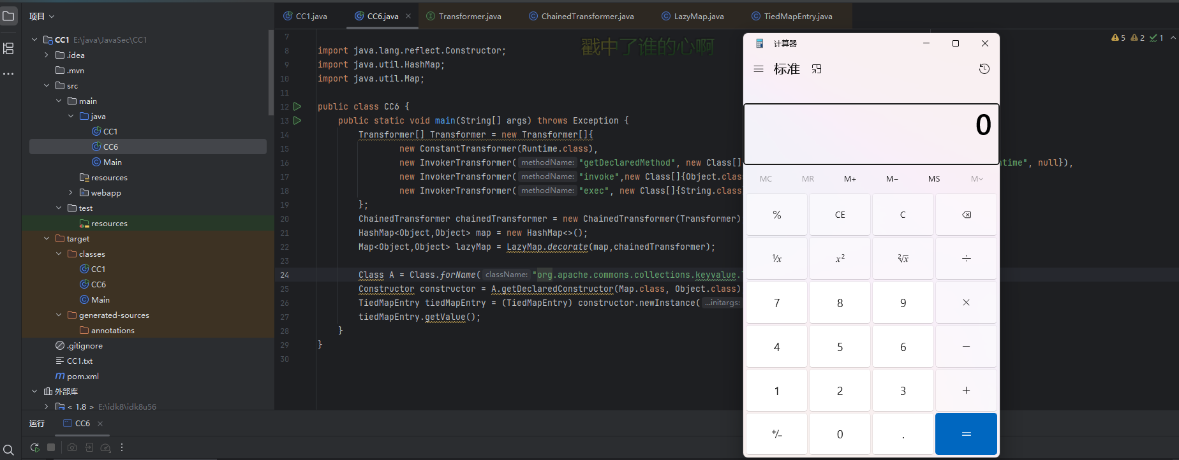Expand the webapp folder
Viewport: 1179px width, 460px height.
point(71,193)
